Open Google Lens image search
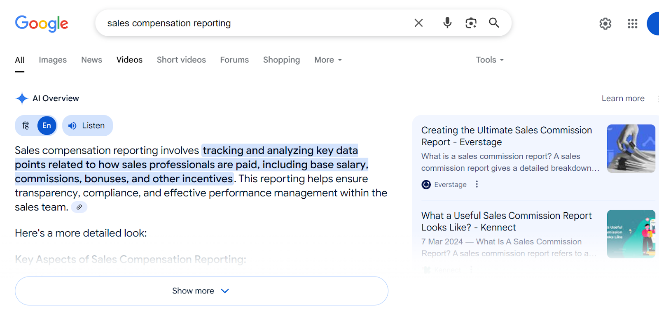The width and height of the screenshot is (659, 309). point(471,23)
